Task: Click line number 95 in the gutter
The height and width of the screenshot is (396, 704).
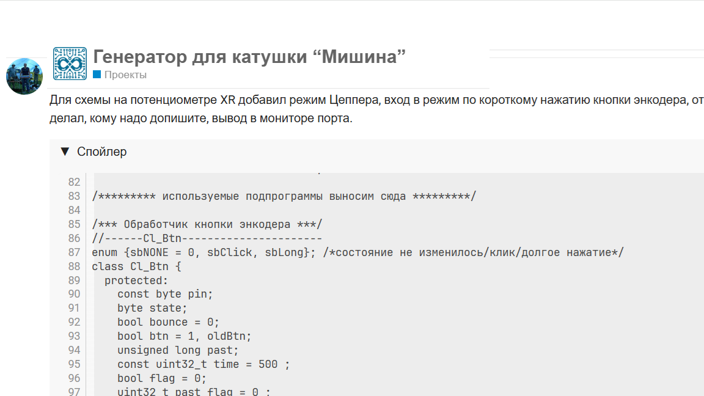Action: [x=74, y=364]
